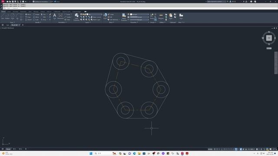Expand the Annotation panel
Screen dimensions: 278x156
(x=62, y=23)
